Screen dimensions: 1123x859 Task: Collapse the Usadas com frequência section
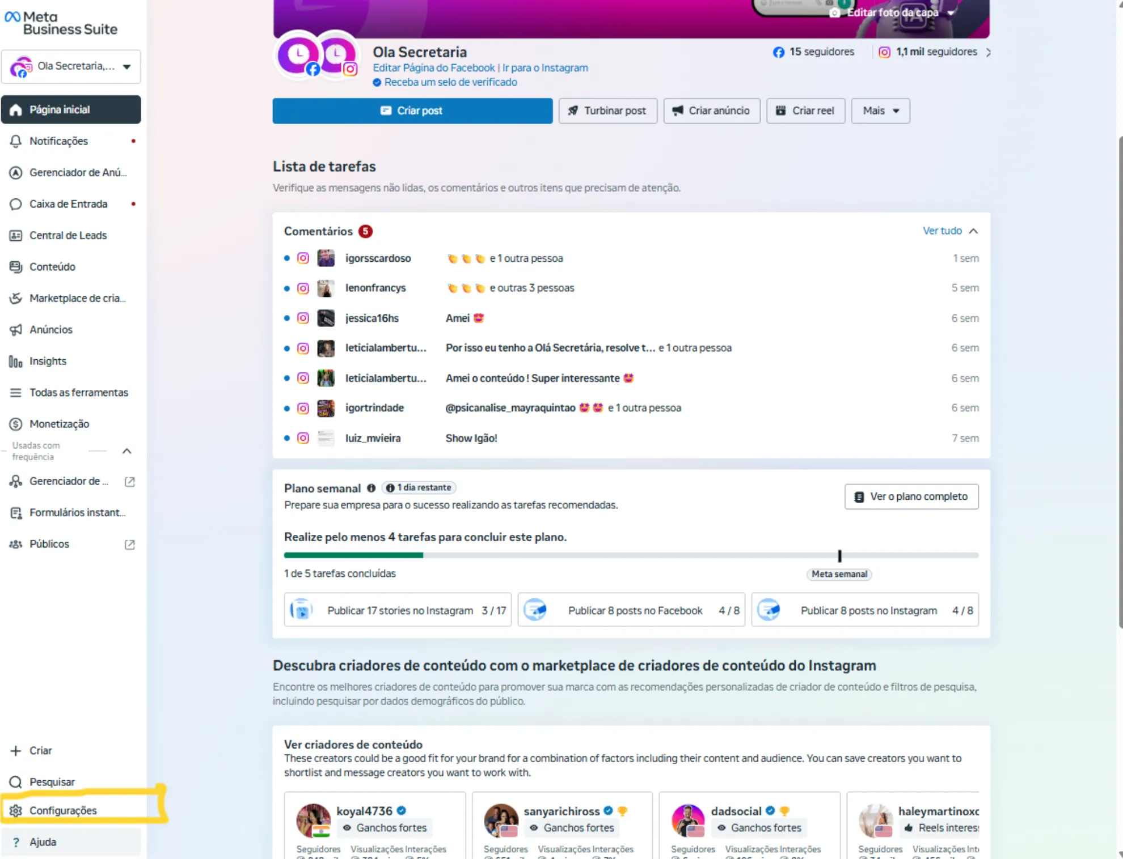127,452
